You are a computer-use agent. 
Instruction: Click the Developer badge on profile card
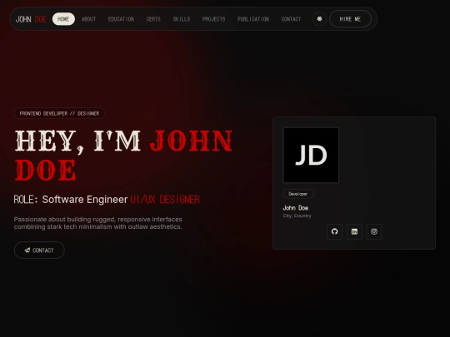[298, 194]
